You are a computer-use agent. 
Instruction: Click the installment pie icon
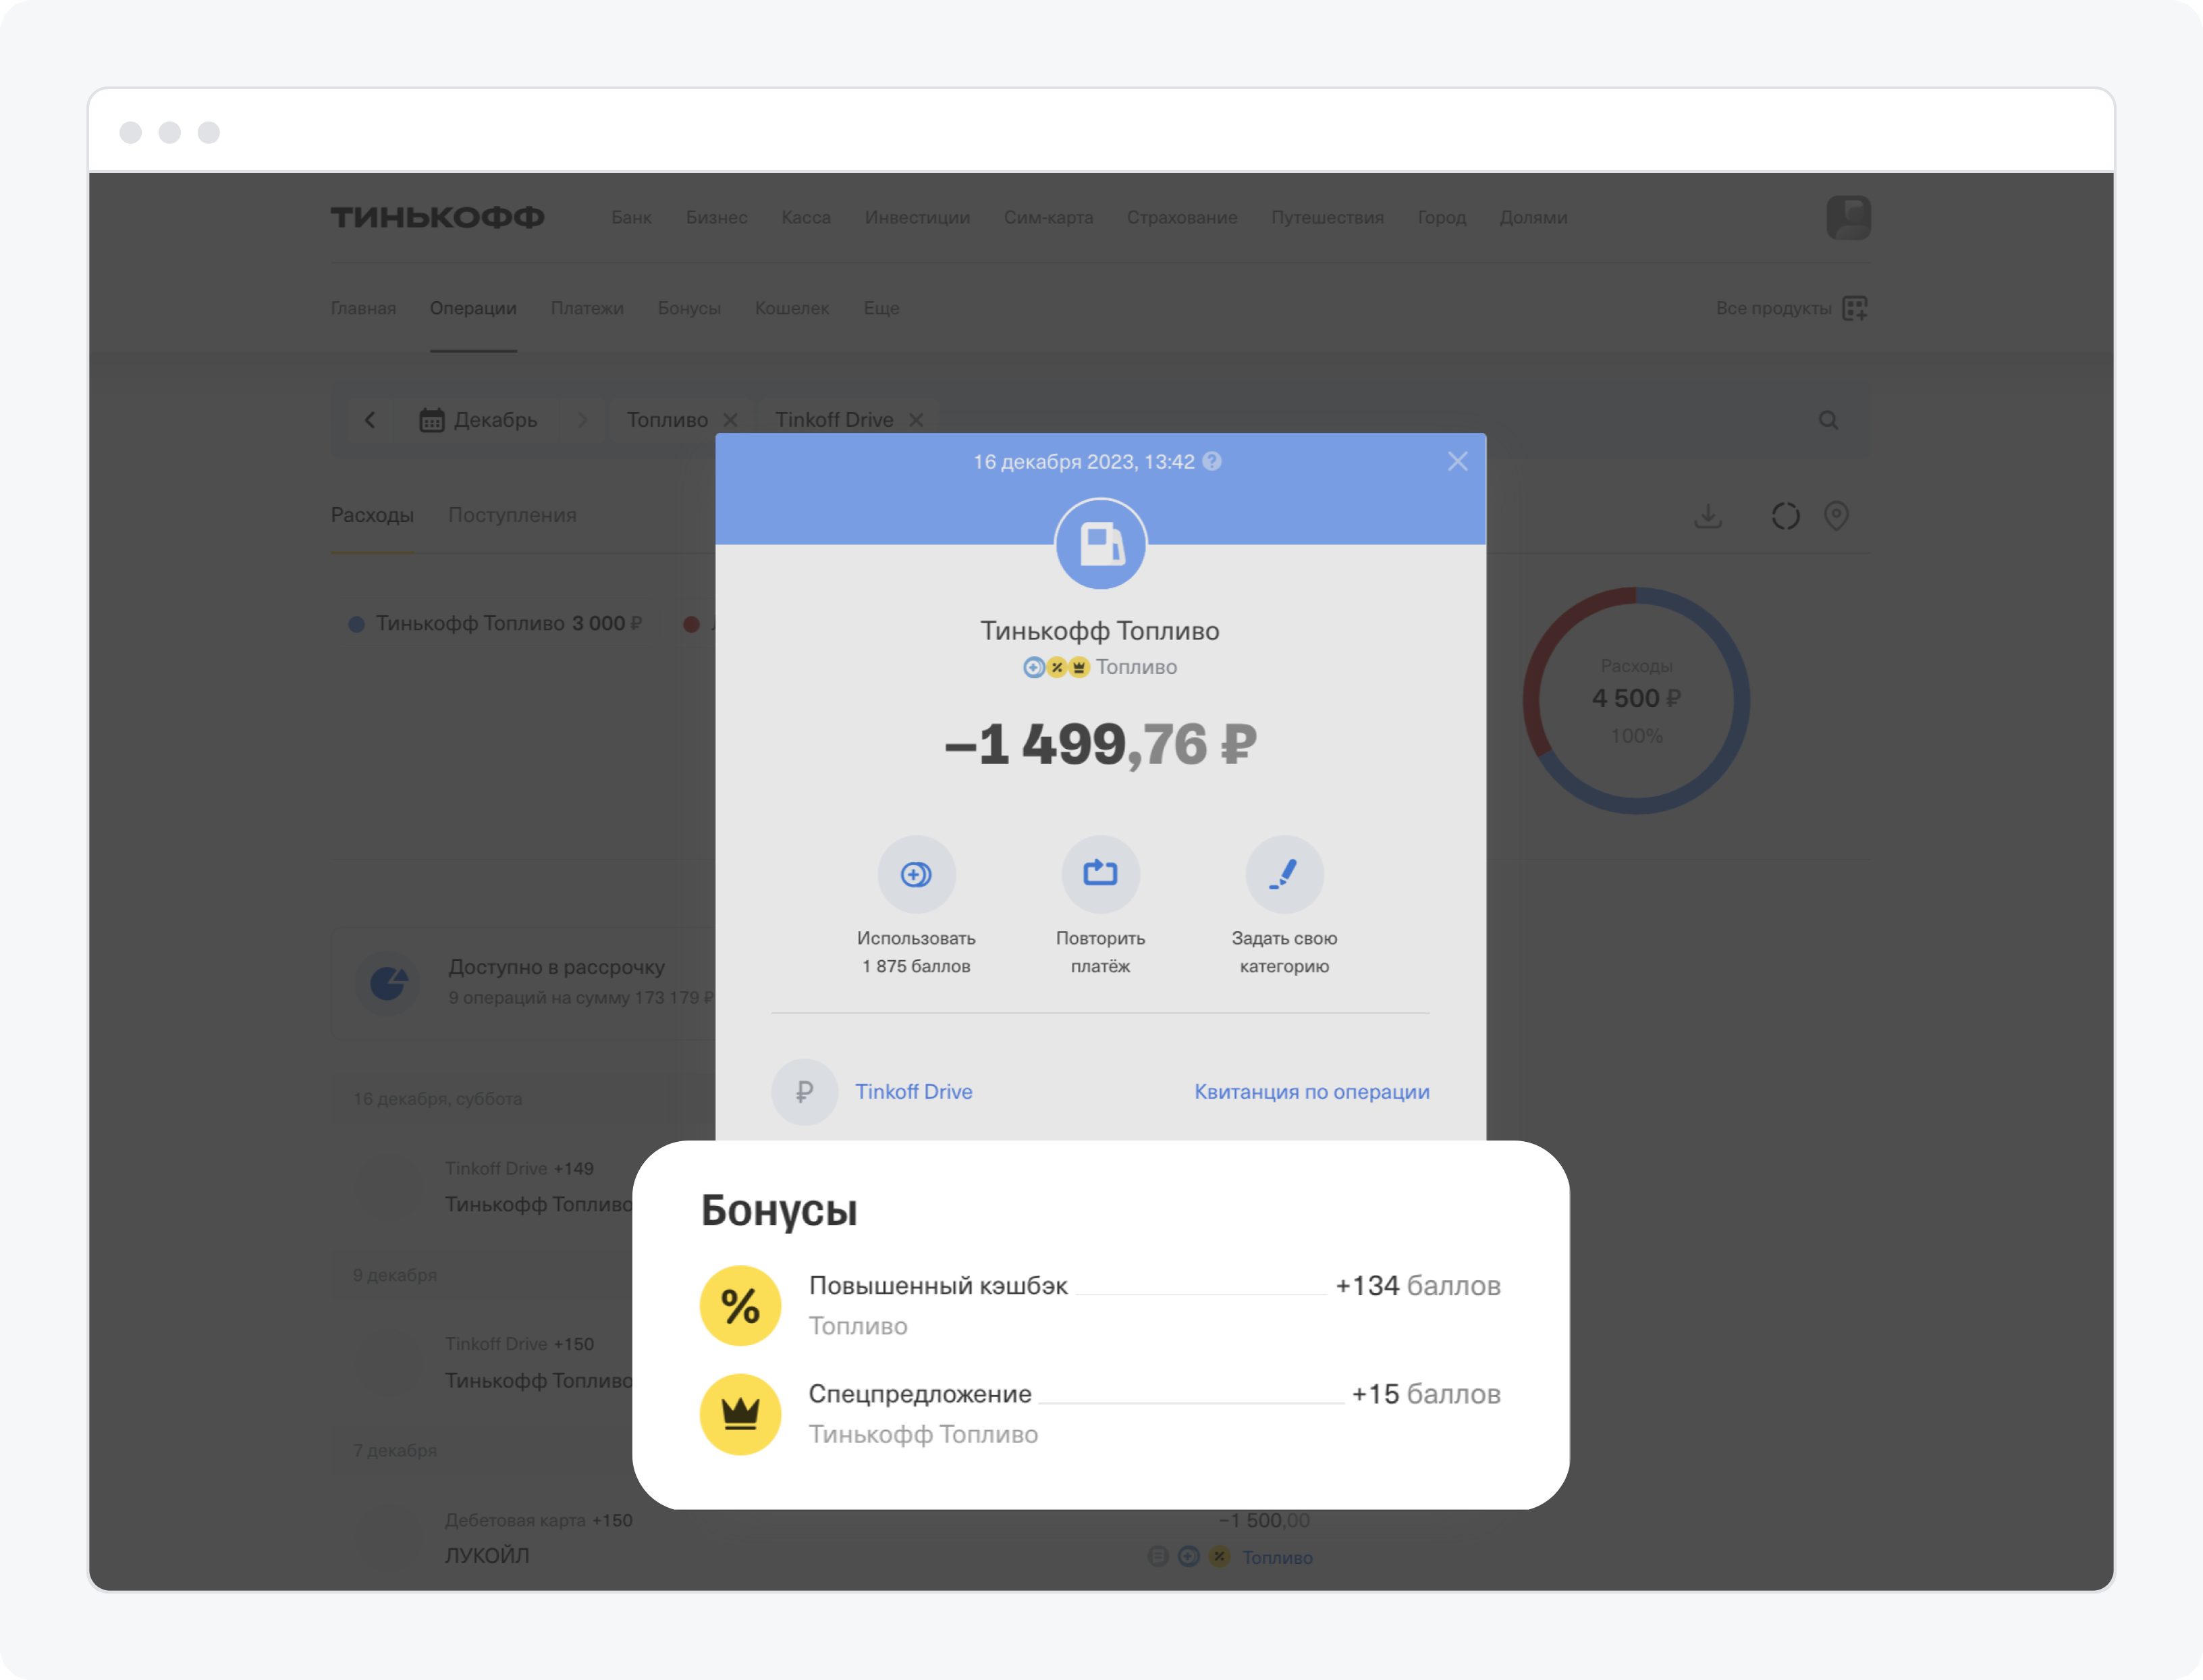(x=388, y=982)
